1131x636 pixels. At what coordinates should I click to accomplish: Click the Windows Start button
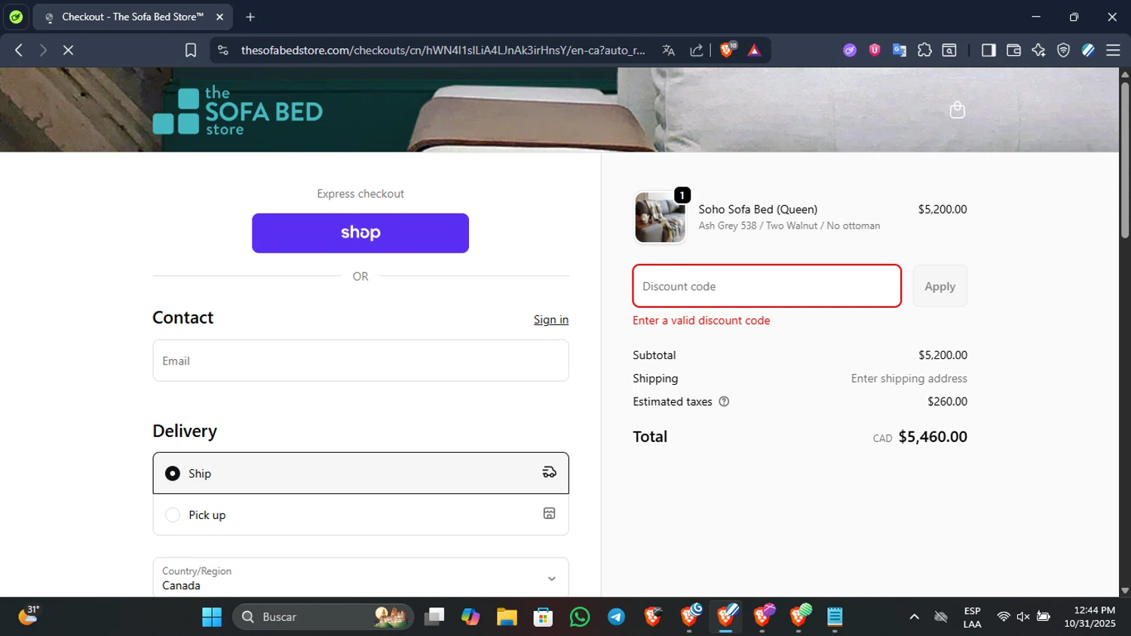(x=212, y=616)
